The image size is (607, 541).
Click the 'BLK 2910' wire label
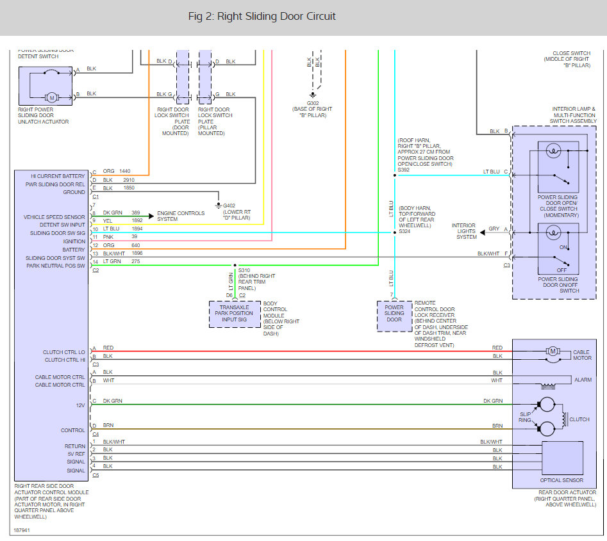tap(119, 180)
